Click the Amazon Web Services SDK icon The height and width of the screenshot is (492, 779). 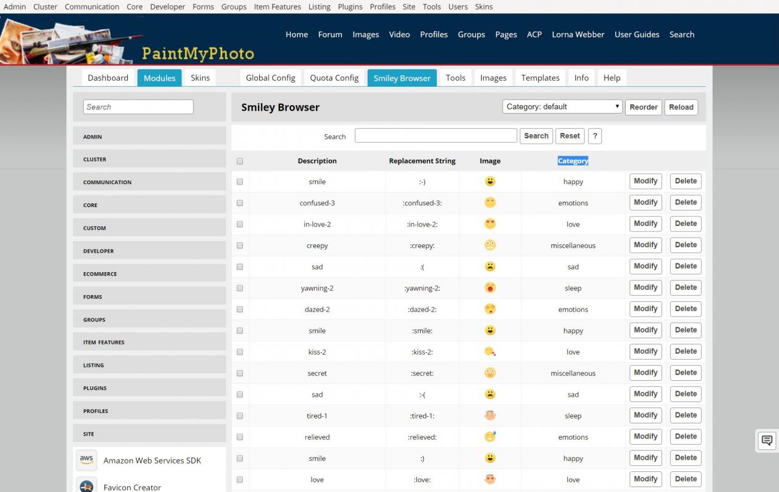[x=86, y=460]
